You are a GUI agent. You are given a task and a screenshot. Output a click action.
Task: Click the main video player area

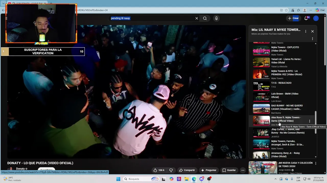click(127, 91)
